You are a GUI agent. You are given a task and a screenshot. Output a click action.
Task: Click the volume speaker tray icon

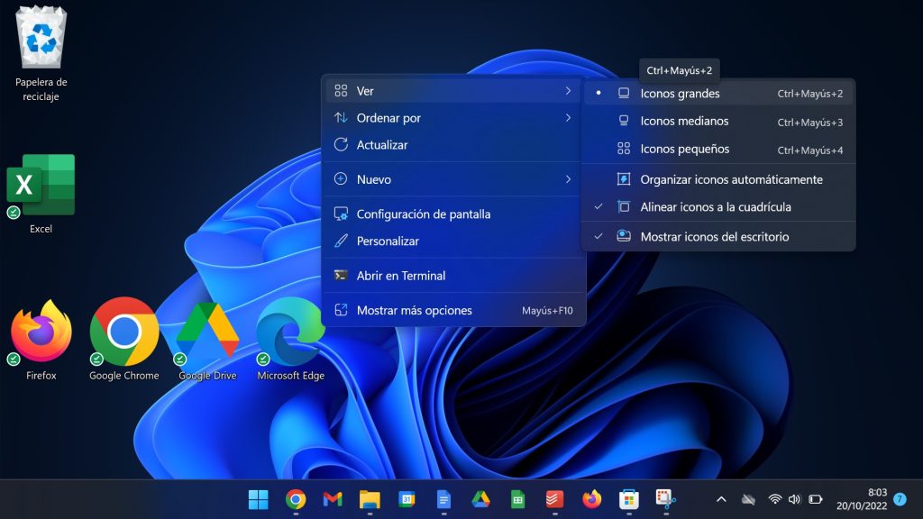[795, 499]
